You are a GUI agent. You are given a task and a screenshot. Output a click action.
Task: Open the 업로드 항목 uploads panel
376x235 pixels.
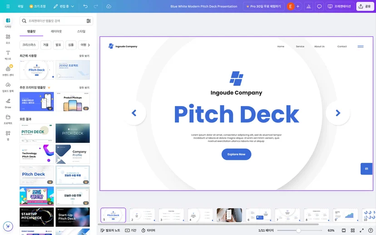(x=8, y=87)
